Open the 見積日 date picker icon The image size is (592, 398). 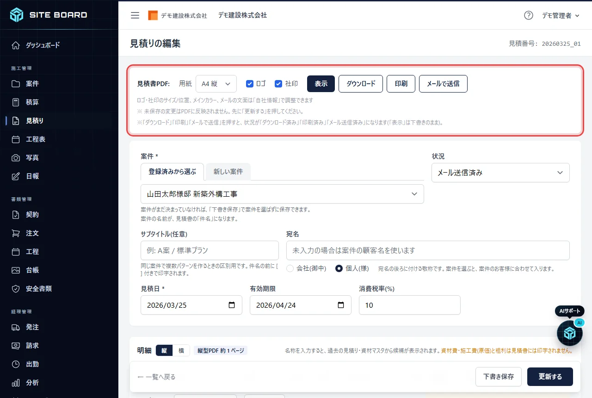point(232,305)
